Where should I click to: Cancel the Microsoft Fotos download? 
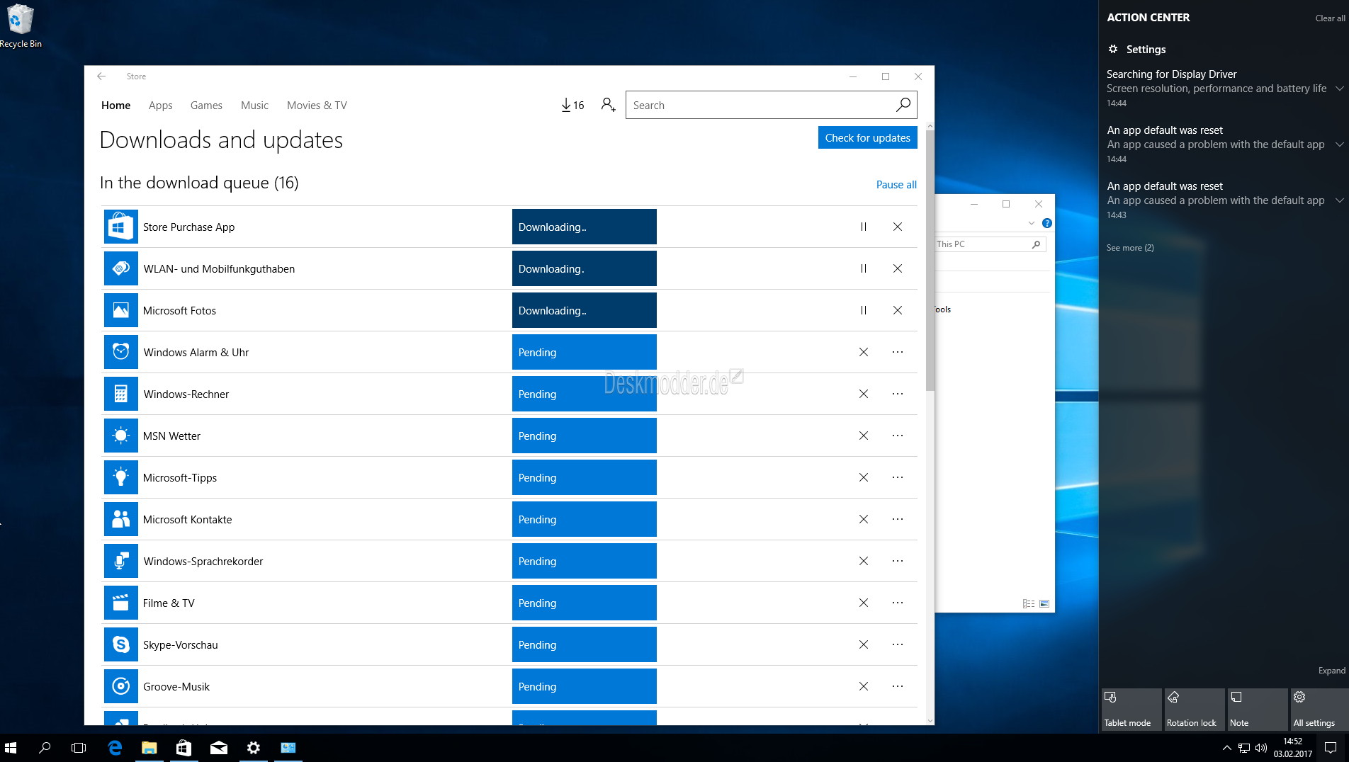pyautogui.click(x=898, y=310)
